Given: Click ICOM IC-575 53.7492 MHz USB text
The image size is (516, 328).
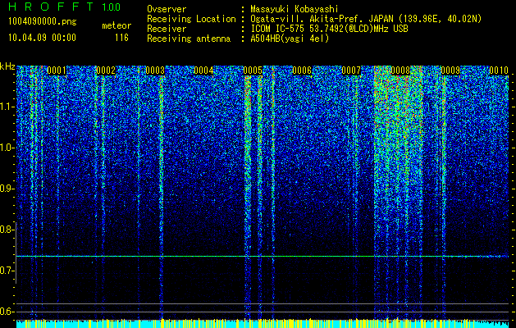Looking at the screenshot, I should 329,29.
